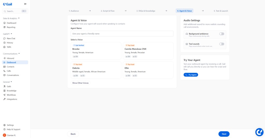Click the History clock icon

point(4,43)
